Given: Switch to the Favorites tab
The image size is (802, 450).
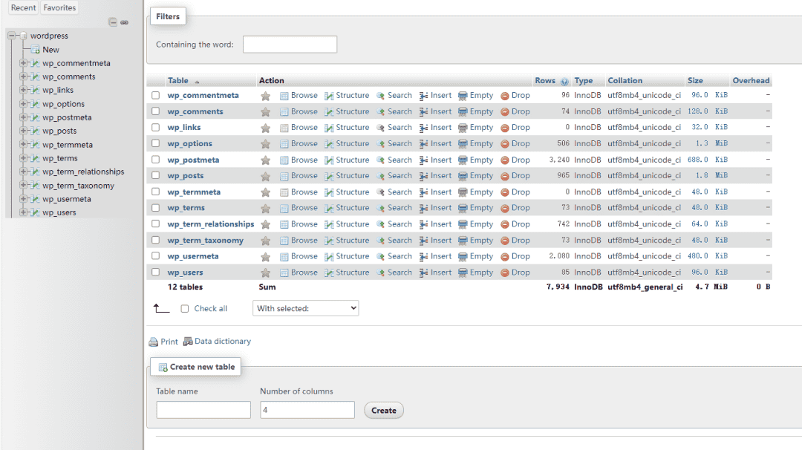Looking at the screenshot, I should coord(59,7).
